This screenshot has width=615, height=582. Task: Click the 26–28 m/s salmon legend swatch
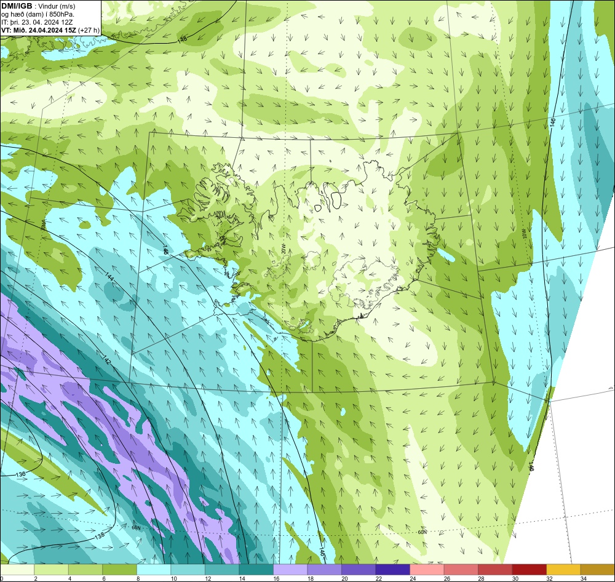(x=461, y=570)
